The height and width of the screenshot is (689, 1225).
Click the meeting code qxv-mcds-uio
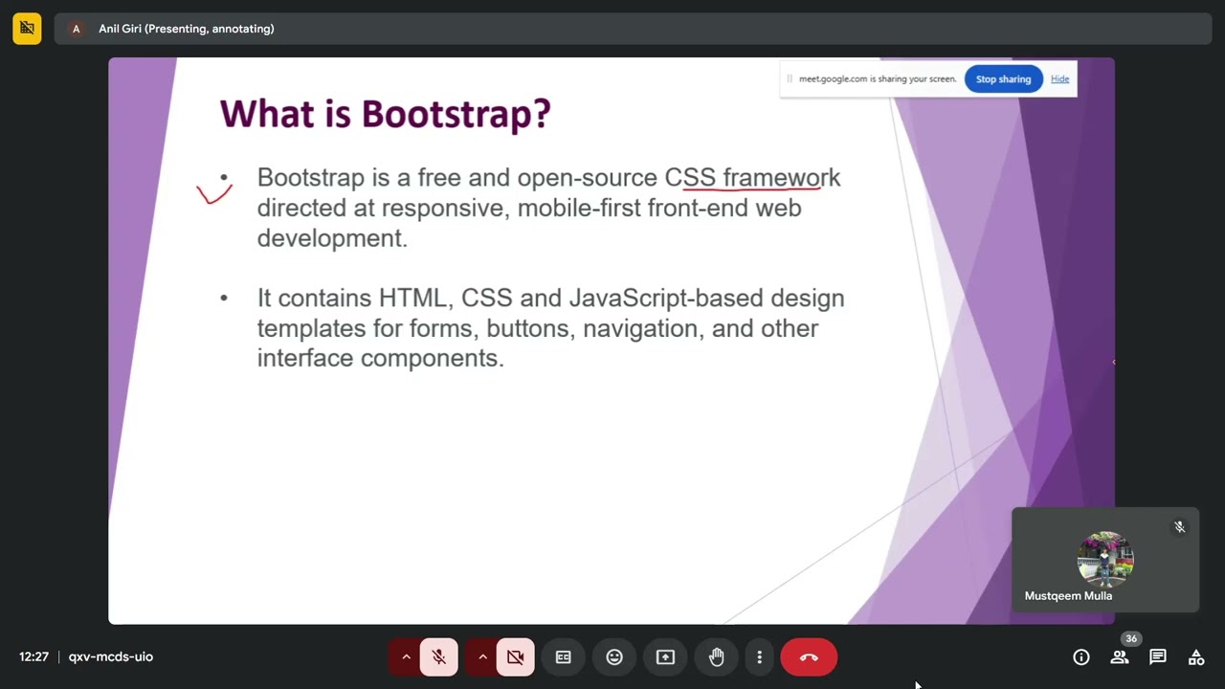click(x=111, y=657)
